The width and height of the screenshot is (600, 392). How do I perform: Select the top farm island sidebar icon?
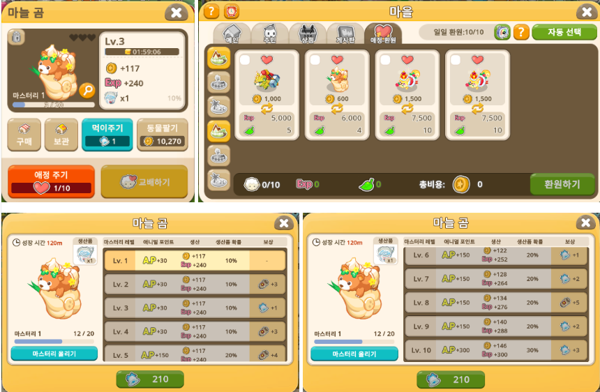pos(218,58)
